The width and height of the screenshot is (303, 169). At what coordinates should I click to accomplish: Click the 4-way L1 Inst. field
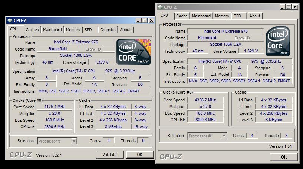pyautogui.click(x=141, y=113)
